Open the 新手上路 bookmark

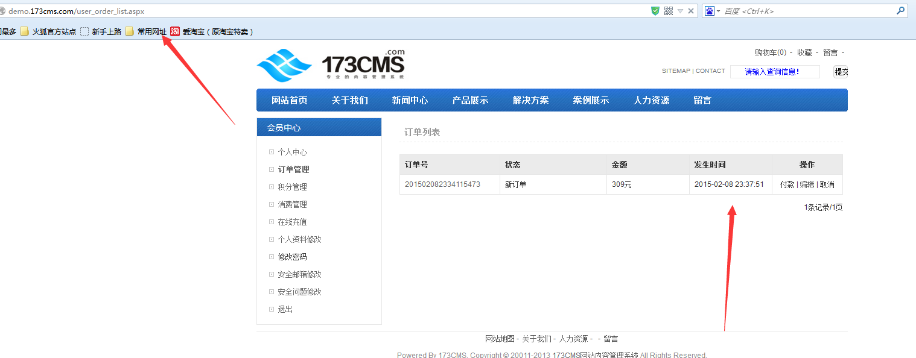tap(101, 31)
